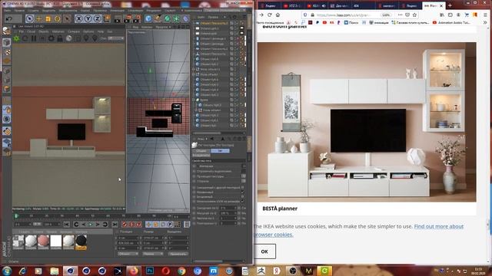Jump to timeline end
492x276 pixels.
point(115,225)
